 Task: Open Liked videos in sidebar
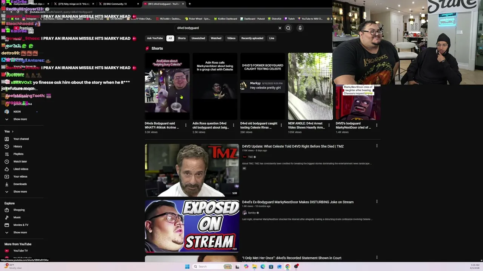click(x=20, y=169)
